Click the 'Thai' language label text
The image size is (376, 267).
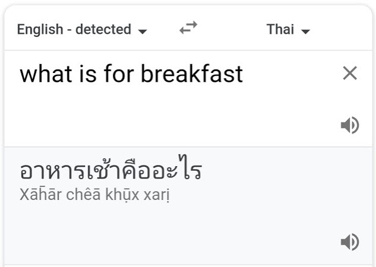pos(280,29)
